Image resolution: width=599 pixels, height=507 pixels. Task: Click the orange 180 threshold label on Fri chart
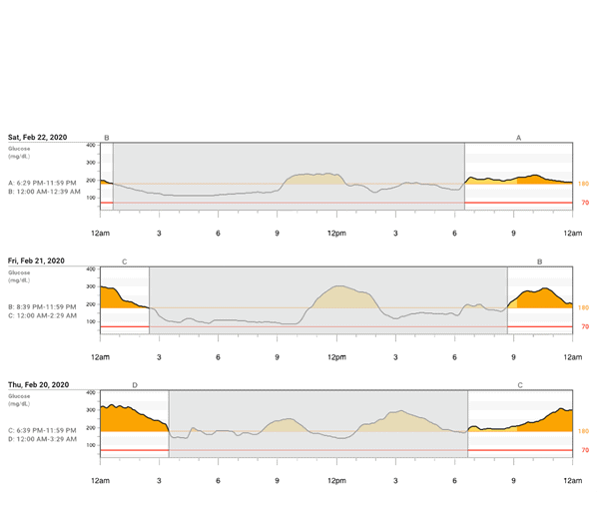(583, 307)
